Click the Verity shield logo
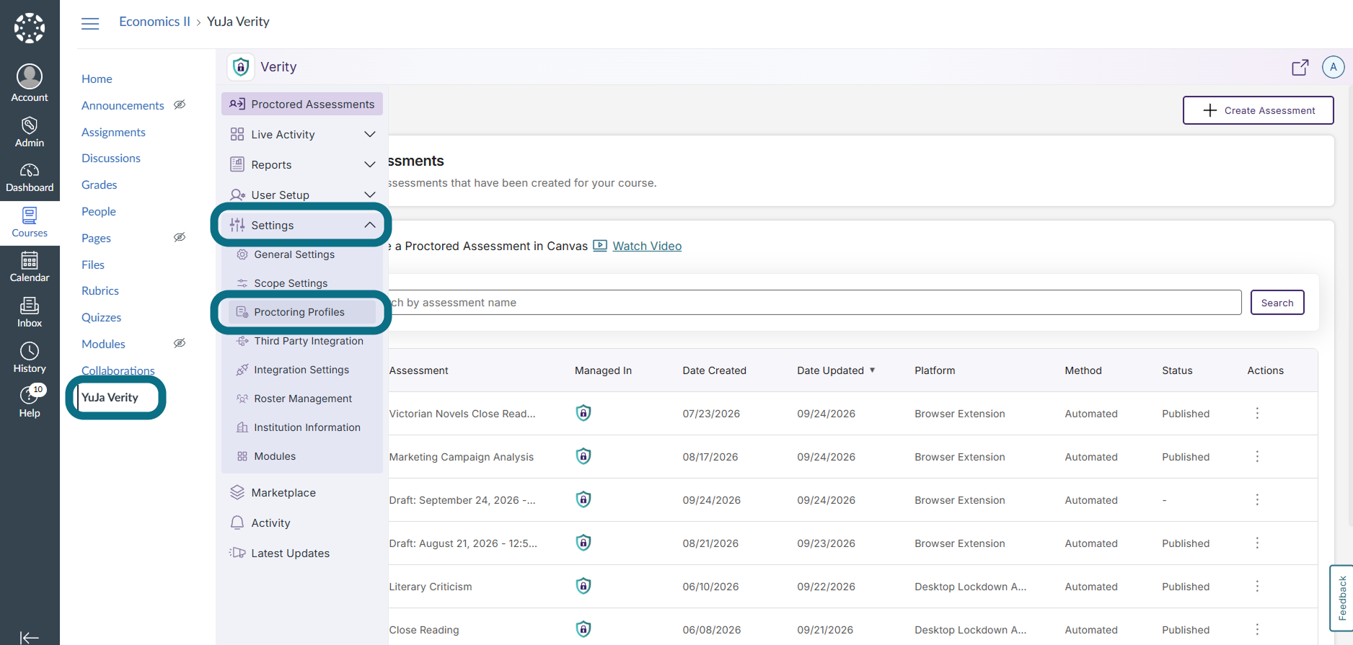 point(241,67)
